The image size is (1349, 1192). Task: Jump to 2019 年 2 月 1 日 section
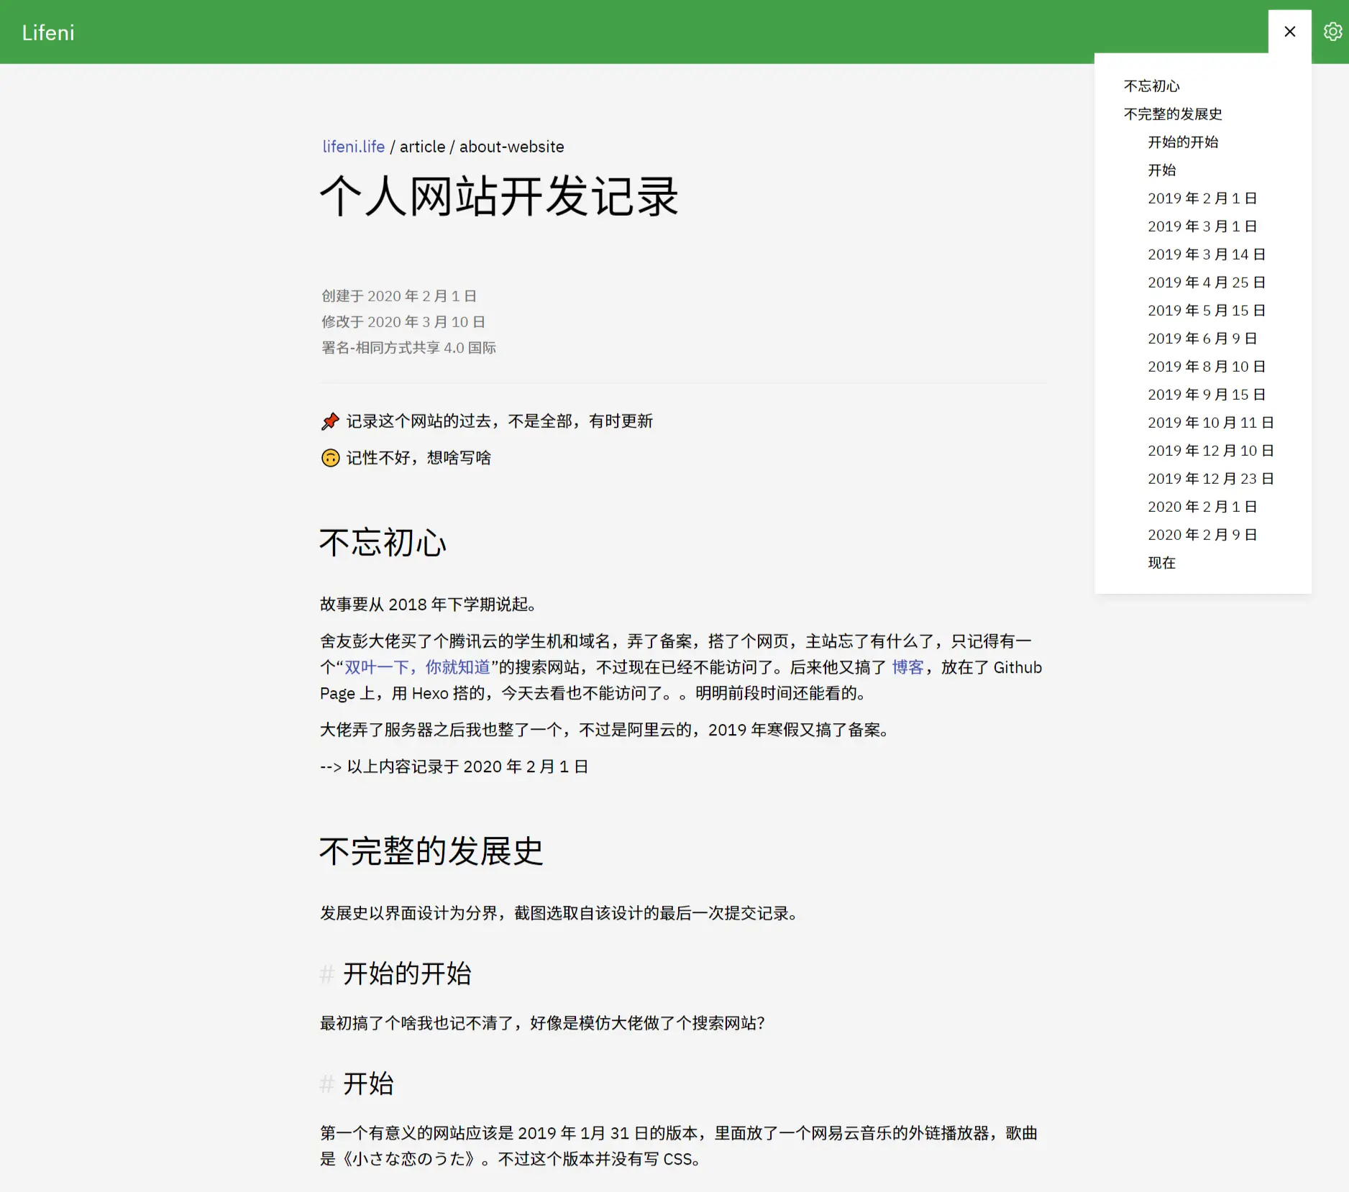coord(1202,198)
